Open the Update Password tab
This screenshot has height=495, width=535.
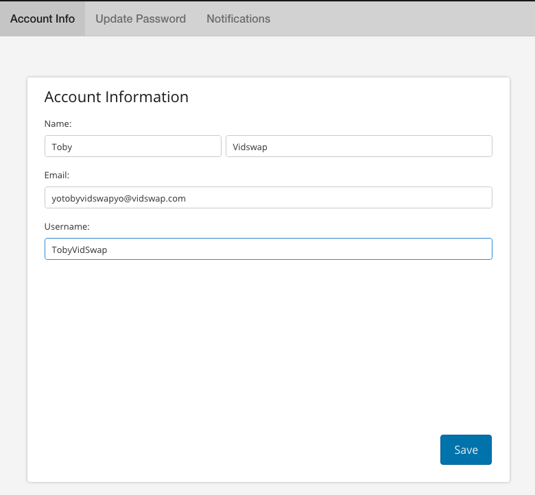(x=141, y=19)
